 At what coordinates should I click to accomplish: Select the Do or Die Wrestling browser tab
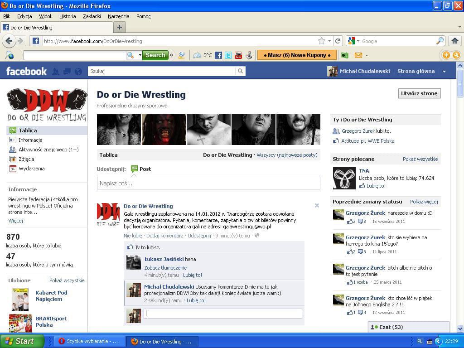click(x=57, y=28)
